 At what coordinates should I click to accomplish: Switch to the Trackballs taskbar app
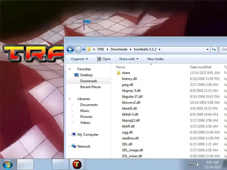[77, 164]
